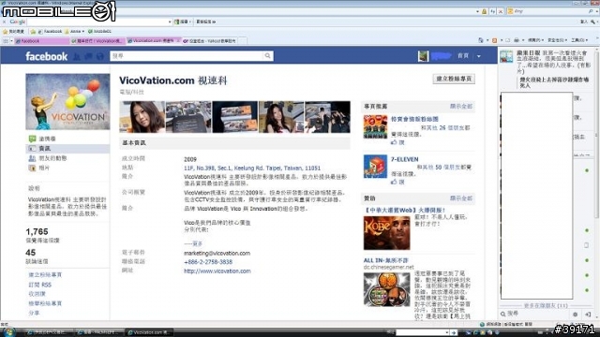Focus the Bing search box in IE
The height and width of the screenshot is (337, 600).
click(x=551, y=11)
